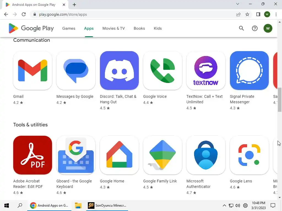Go back to the previous page

pos(6,14)
